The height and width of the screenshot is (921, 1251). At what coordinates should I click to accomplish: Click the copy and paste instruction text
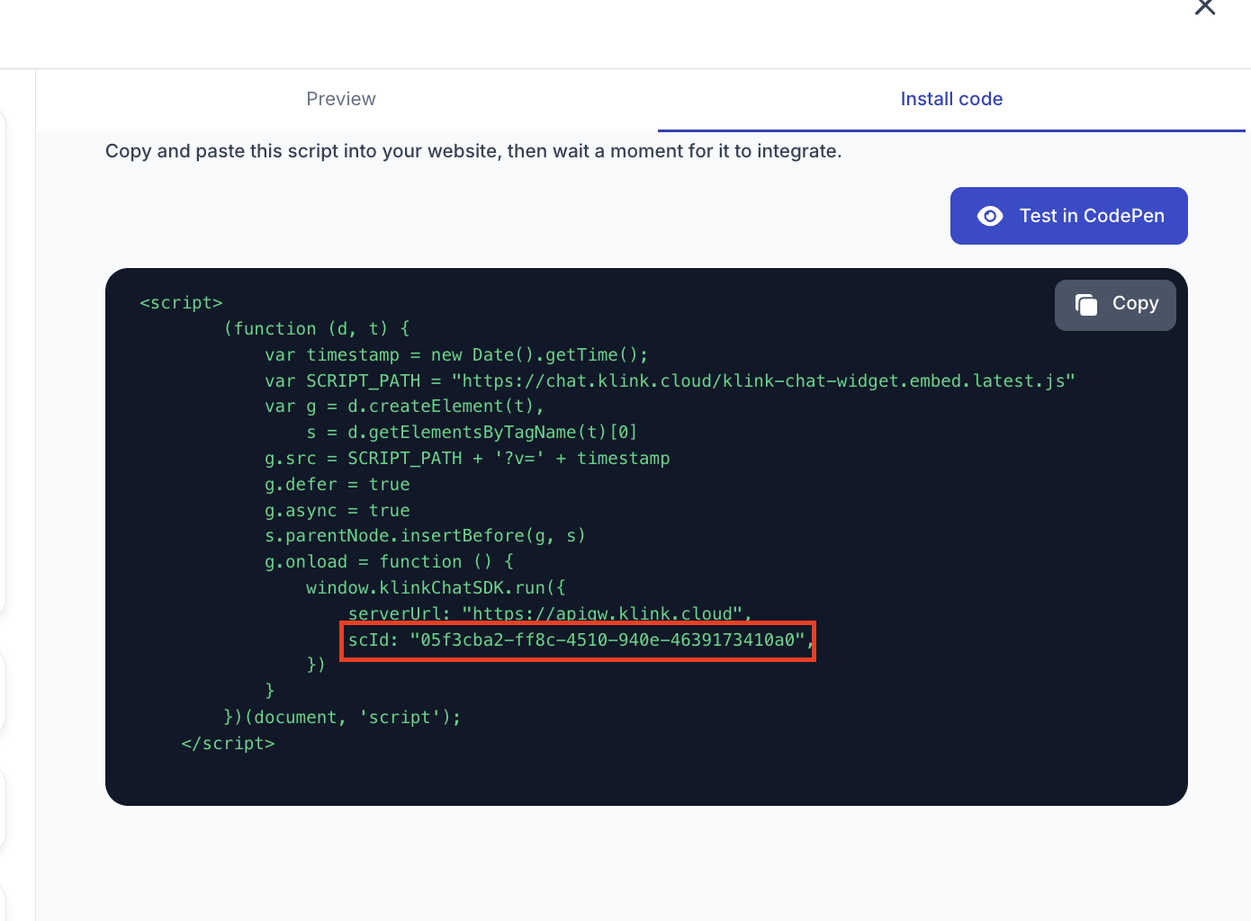click(473, 151)
